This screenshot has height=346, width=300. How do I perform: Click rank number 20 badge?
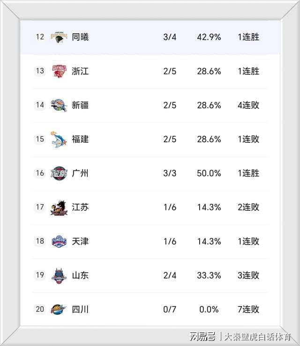point(40,309)
